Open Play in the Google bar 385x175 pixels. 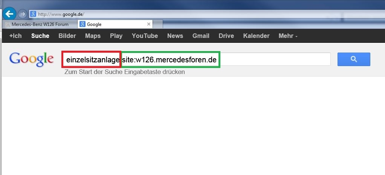[x=116, y=36]
